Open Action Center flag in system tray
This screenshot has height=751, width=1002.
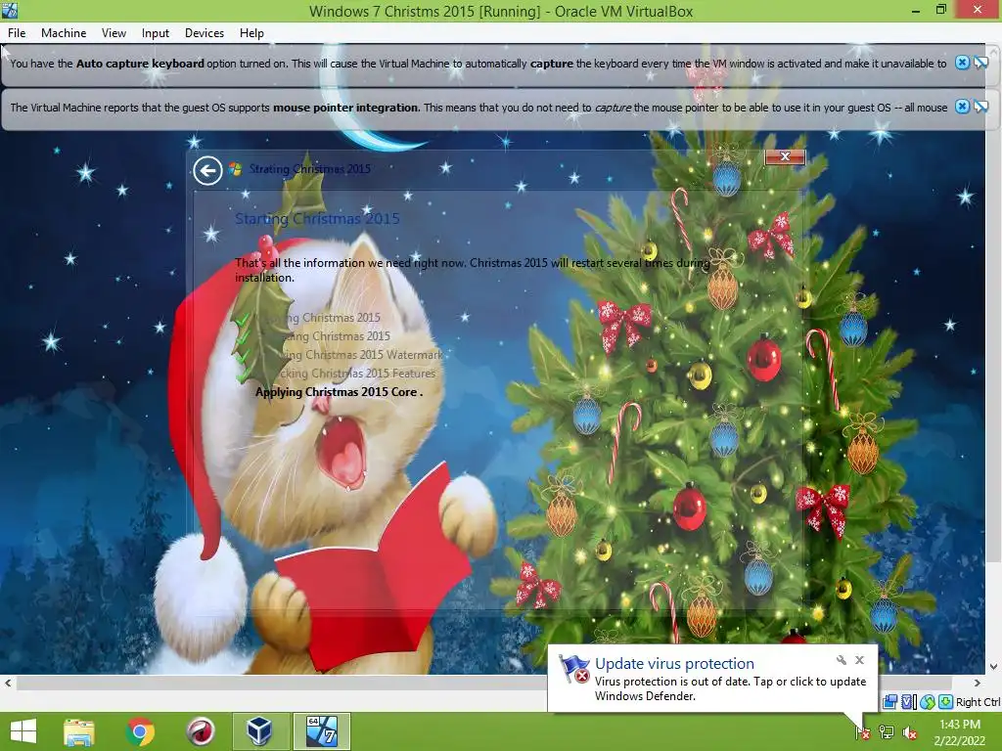[x=863, y=731]
